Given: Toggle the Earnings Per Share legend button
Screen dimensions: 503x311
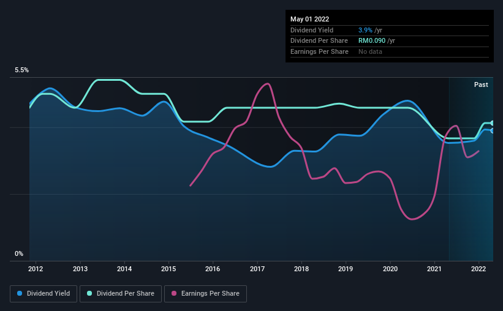Looking at the screenshot, I should pos(205,294).
